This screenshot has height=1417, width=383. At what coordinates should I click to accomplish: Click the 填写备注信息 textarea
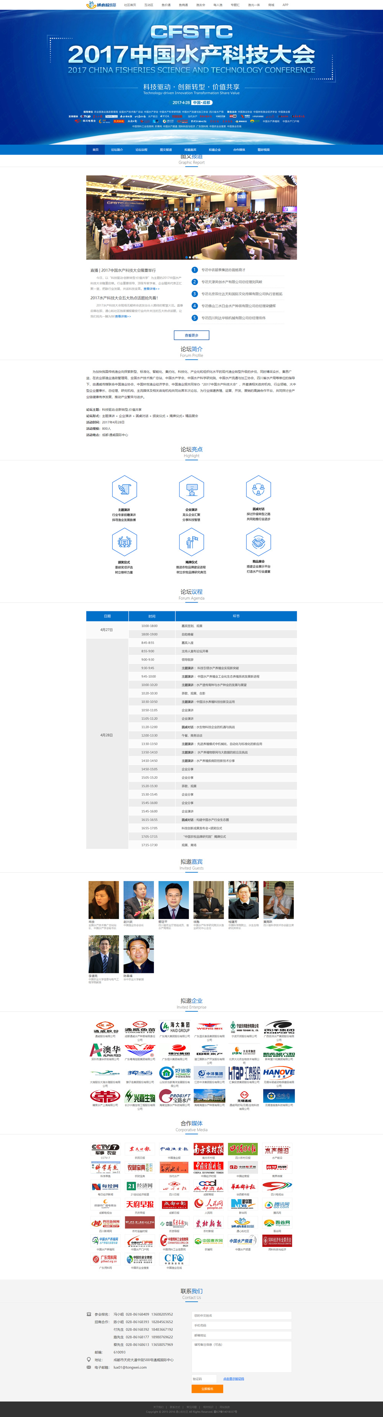[241, 1356]
